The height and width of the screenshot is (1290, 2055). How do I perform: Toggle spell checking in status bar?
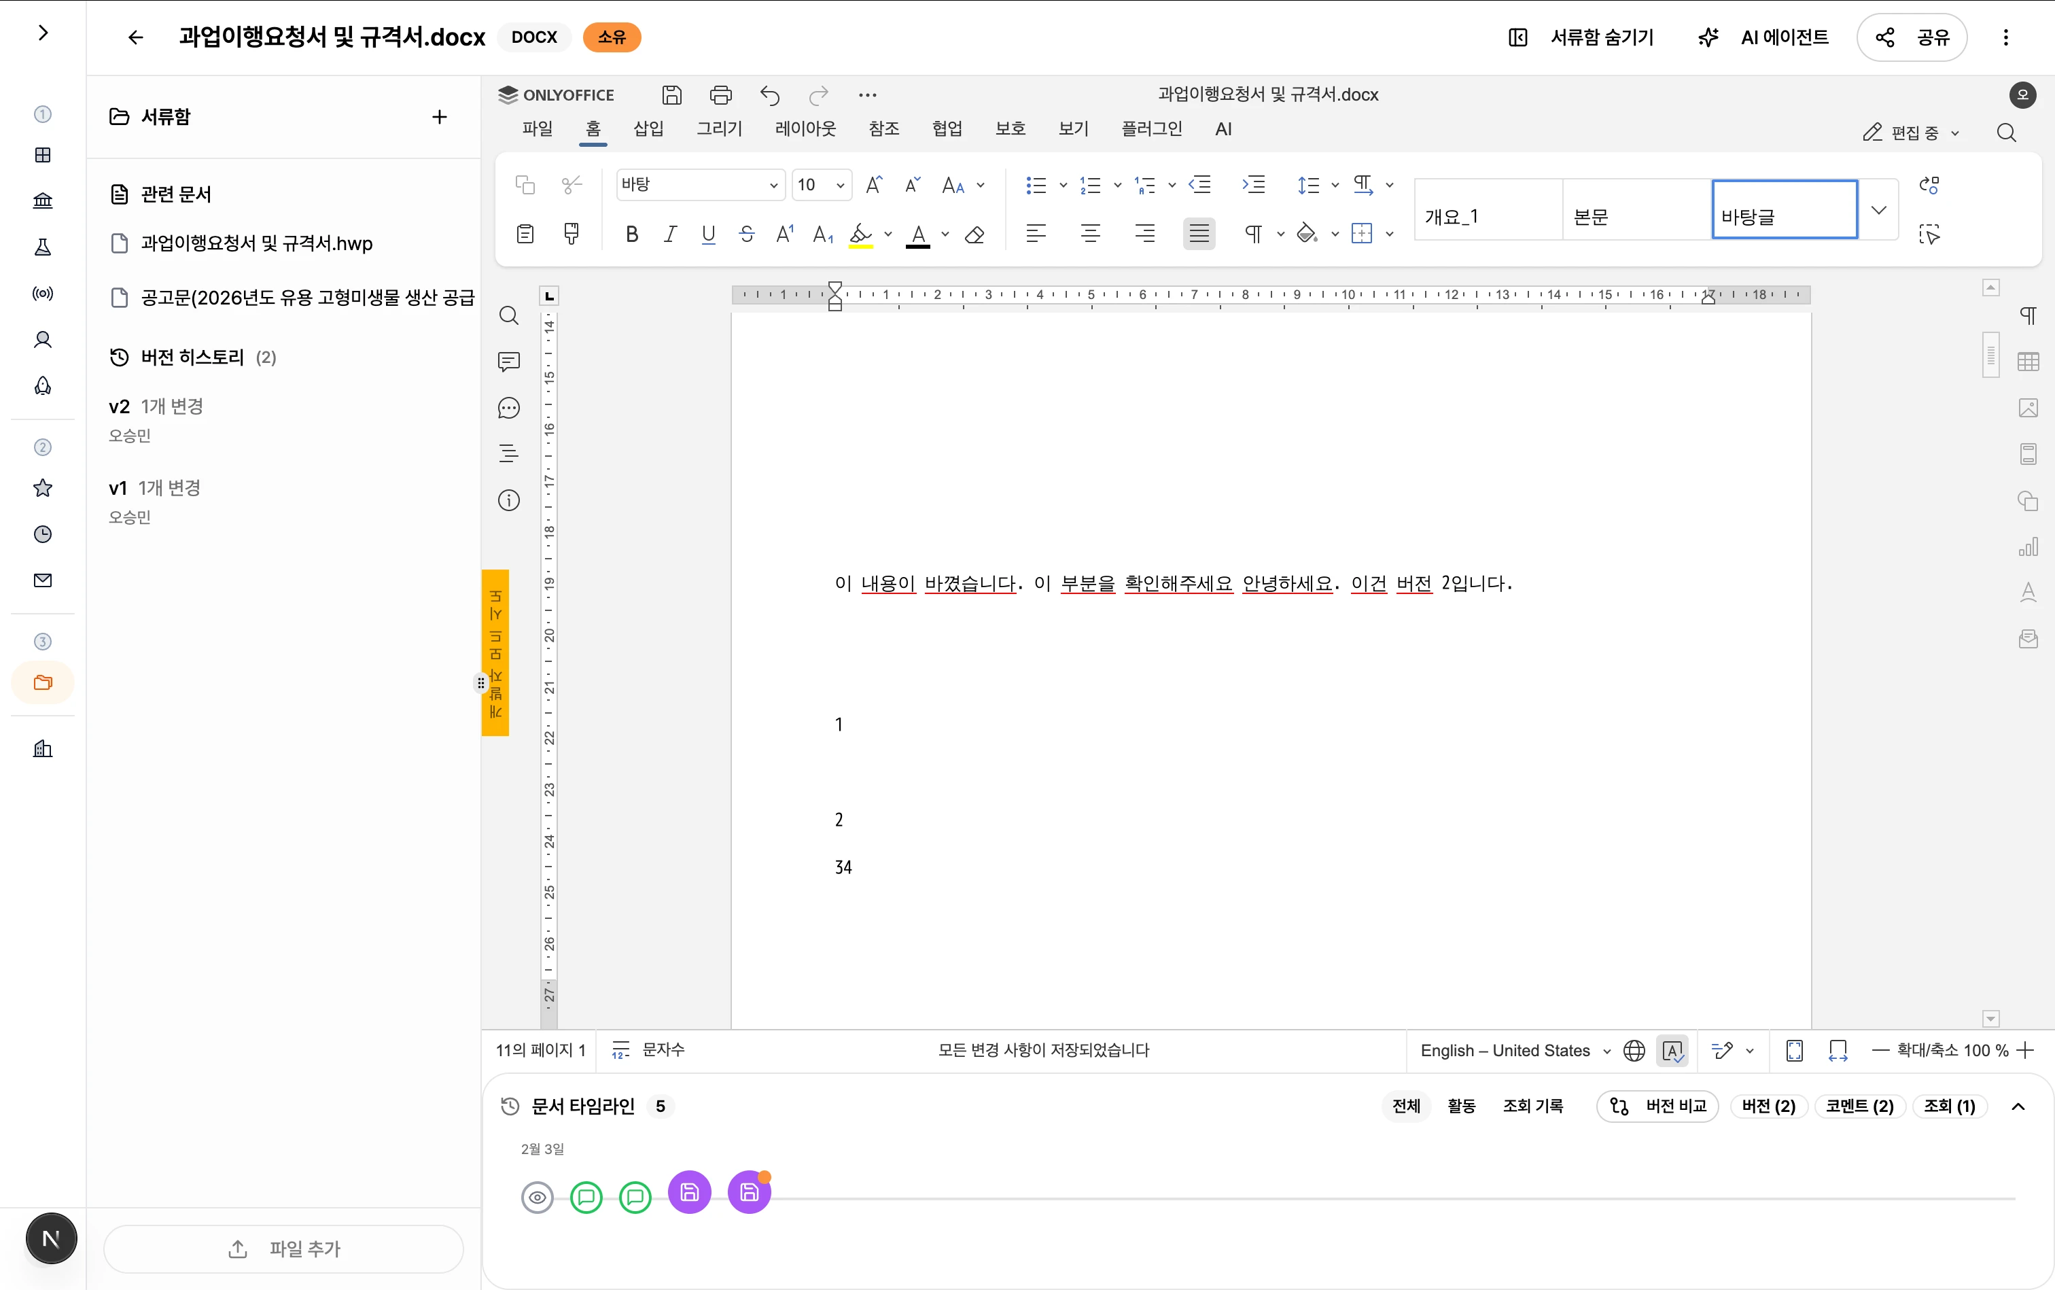click(1672, 1050)
